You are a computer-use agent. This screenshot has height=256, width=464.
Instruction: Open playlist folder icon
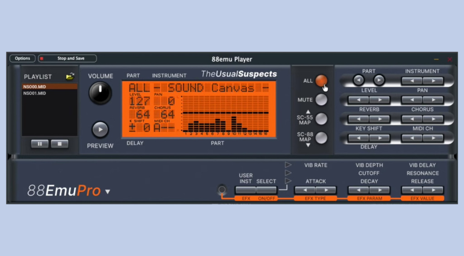[x=70, y=77]
